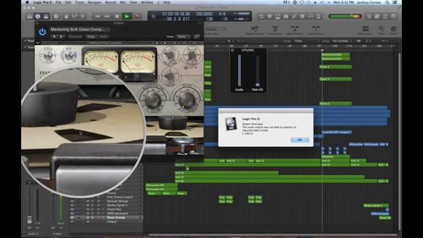The width and height of the screenshot is (423, 238).
Task: Click OK in System Overload dialog
Action: 300,140
